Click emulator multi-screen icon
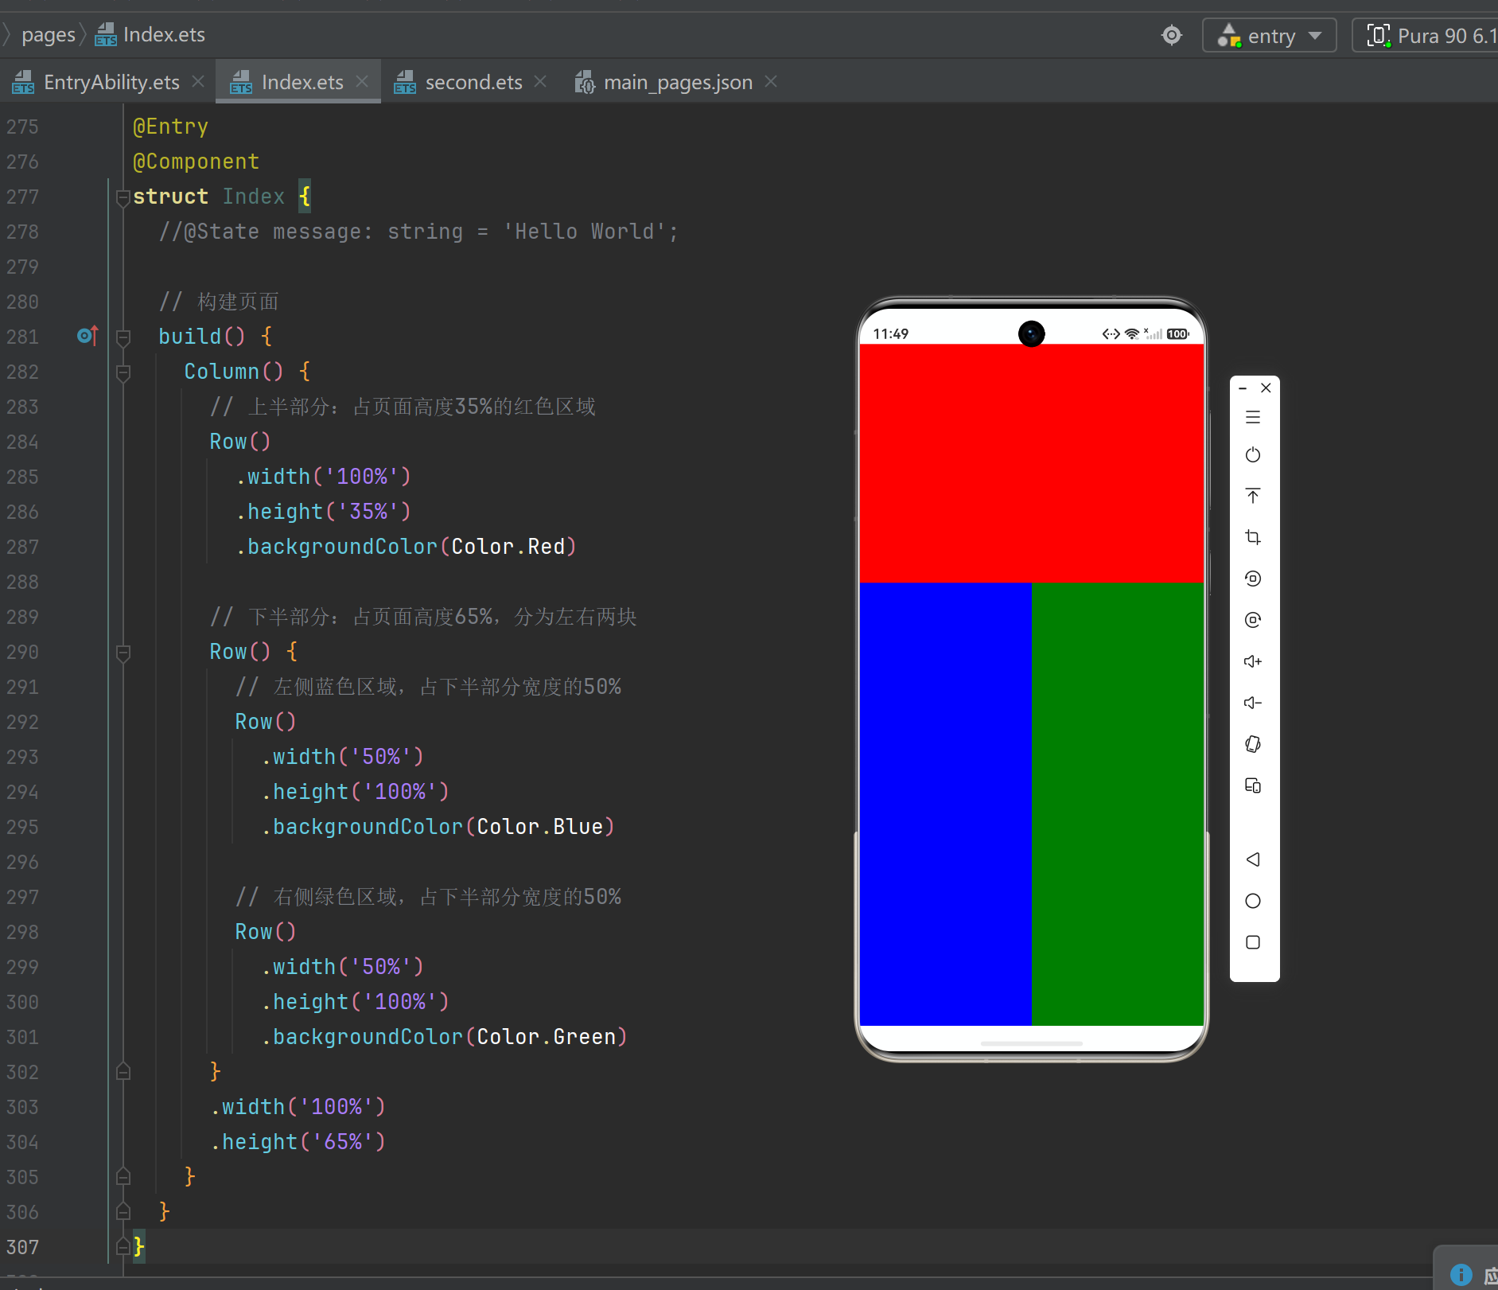The image size is (1498, 1290). pyautogui.click(x=1253, y=785)
